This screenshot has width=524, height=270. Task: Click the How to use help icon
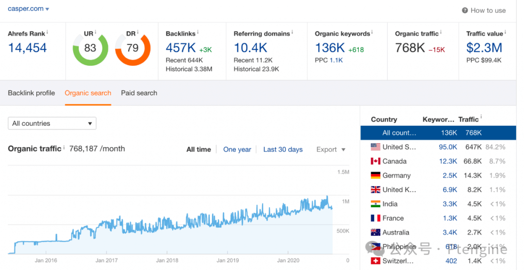pos(465,11)
